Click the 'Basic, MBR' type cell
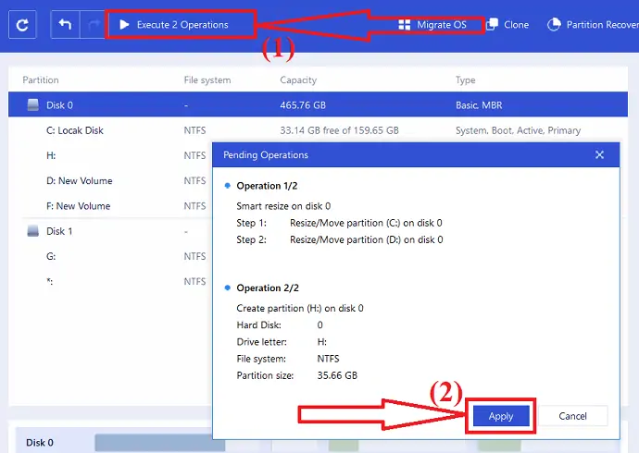Image resolution: width=639 pixels, height=453 pixels. pyautogui.click(x=479, y=105)
